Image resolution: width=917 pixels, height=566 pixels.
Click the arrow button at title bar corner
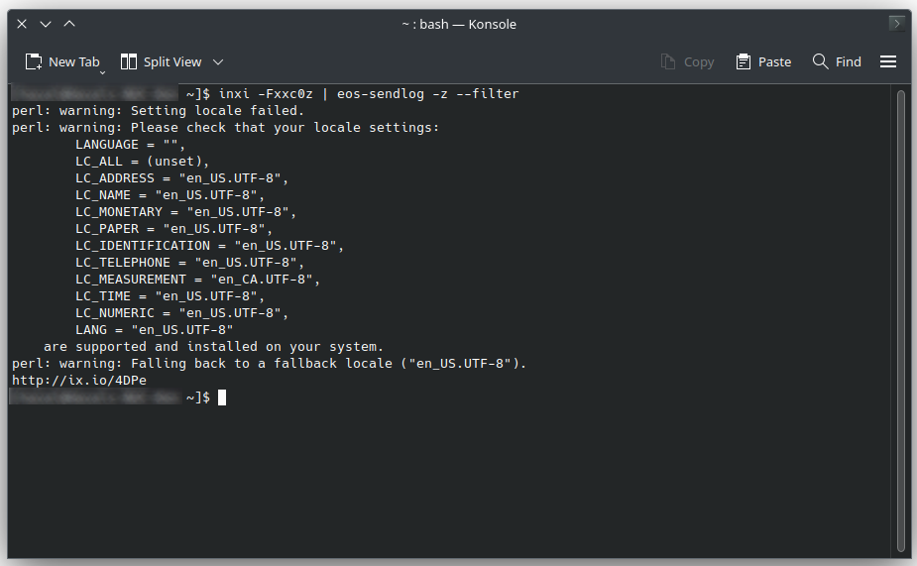pyautogui.click(x=896, y=24)
